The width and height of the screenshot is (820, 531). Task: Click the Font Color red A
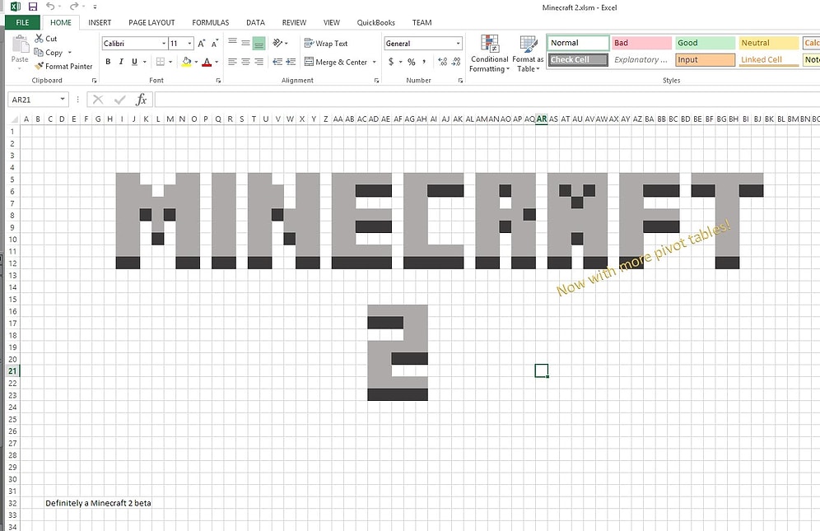coord(207,62)
